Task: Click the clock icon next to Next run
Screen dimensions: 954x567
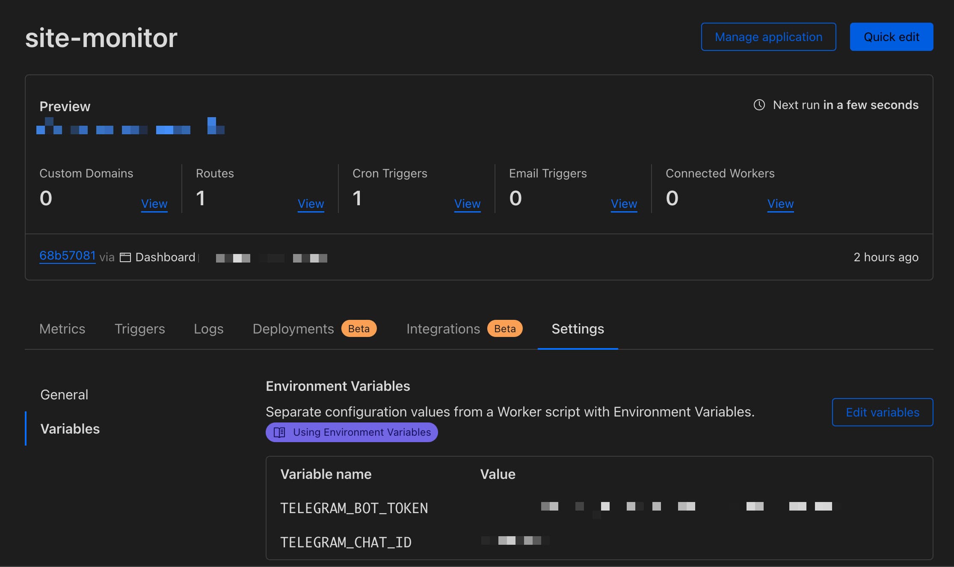Action: coord(759,105)
